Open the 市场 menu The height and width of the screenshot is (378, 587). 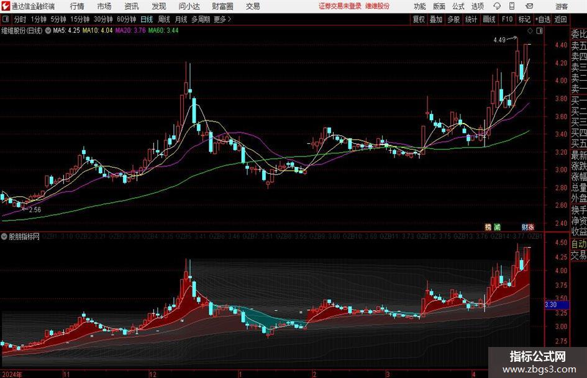(x=104, y=6)
